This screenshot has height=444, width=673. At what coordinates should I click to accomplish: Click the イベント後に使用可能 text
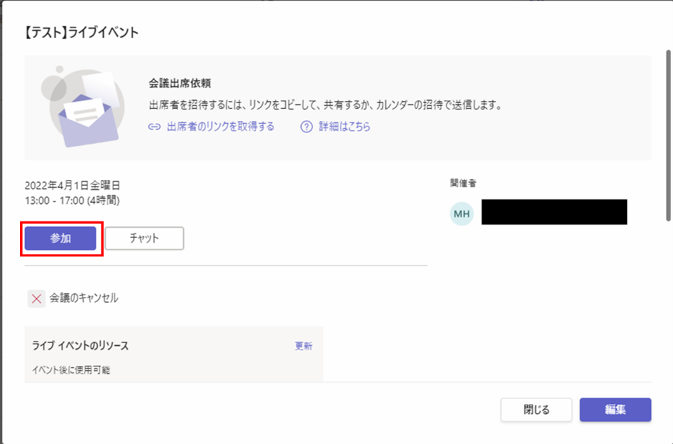point(71,369)
